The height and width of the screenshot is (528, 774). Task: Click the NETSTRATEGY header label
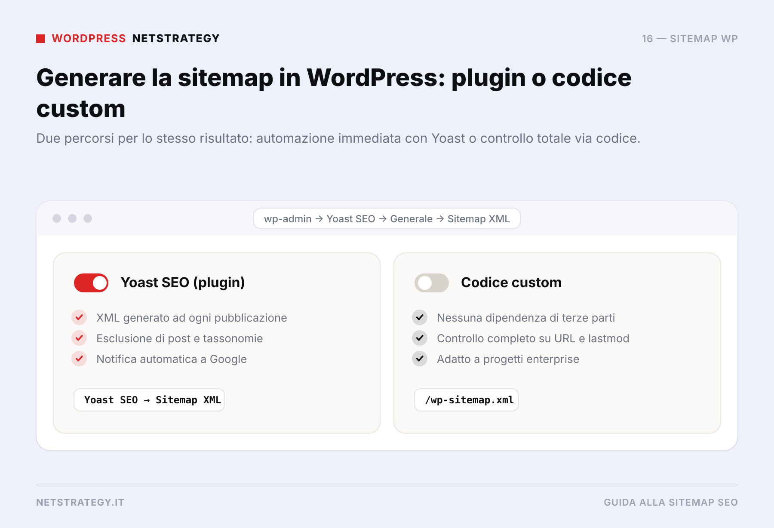coord(176,39)
